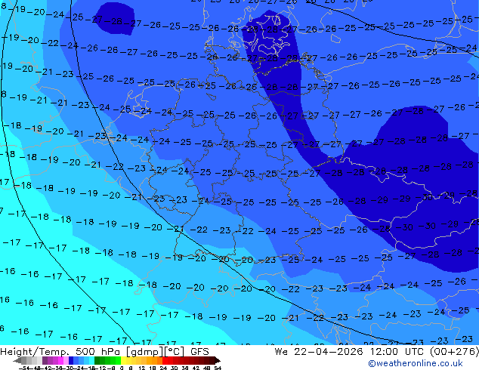Viewport: 479px width, 370px height.
Task: Select the cyan swatch in the color legend
Action: pos(91,360)
